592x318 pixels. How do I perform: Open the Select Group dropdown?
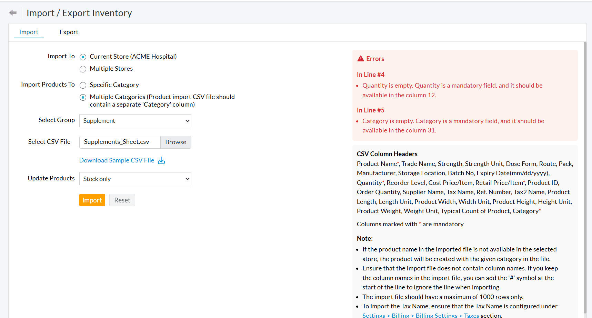[x=135, y=121]
